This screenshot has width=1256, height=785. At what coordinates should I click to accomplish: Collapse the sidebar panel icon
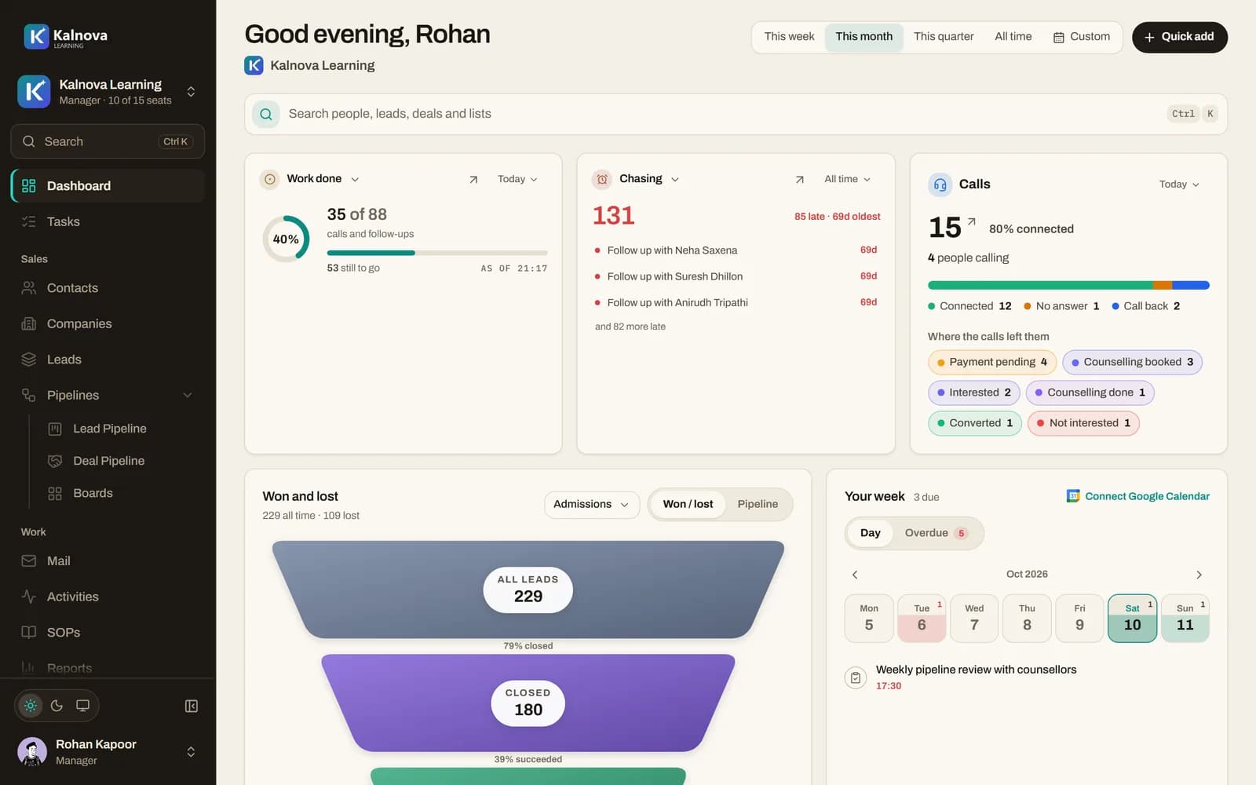pos(192,706)
